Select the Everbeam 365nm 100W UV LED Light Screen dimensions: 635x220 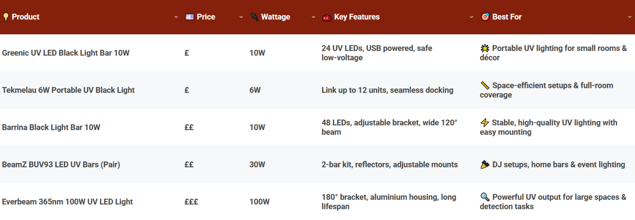[67, 202]
